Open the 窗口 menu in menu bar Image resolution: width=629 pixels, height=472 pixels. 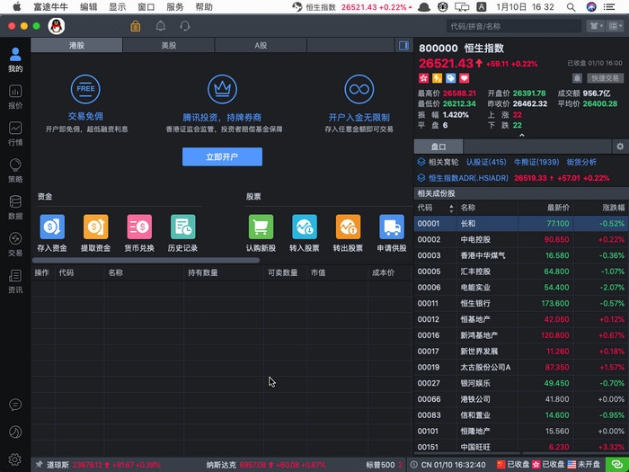pyautogui.click(x=146, y=6)
